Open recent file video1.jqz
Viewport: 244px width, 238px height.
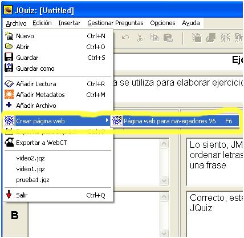pyautogui.click(x=30, y=169)
